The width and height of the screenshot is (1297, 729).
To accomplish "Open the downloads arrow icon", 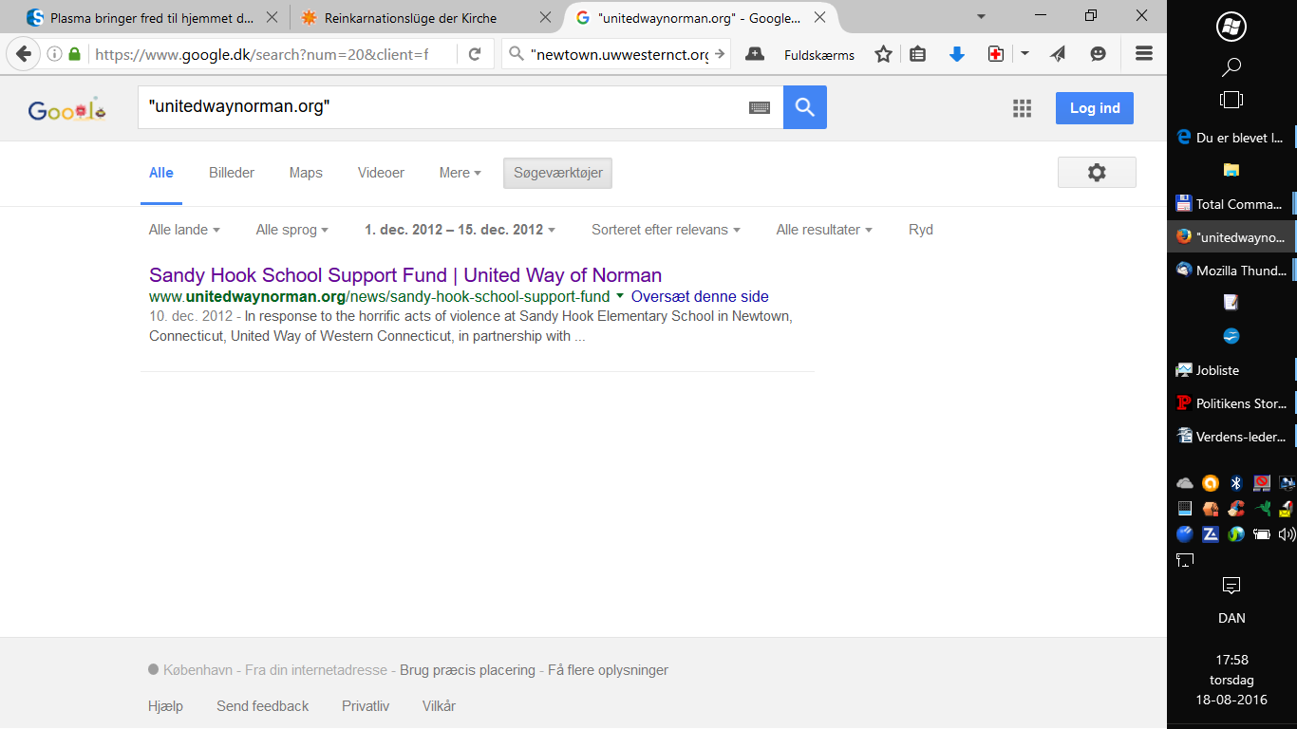I will point(957,54).
